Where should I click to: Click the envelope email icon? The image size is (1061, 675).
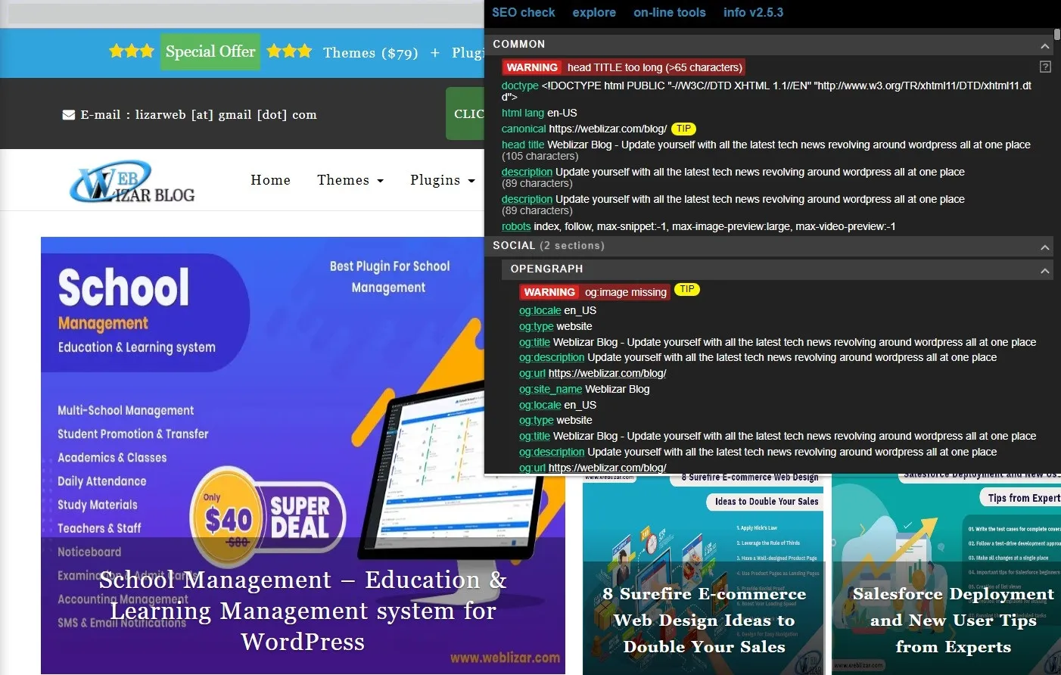[68, 115]
